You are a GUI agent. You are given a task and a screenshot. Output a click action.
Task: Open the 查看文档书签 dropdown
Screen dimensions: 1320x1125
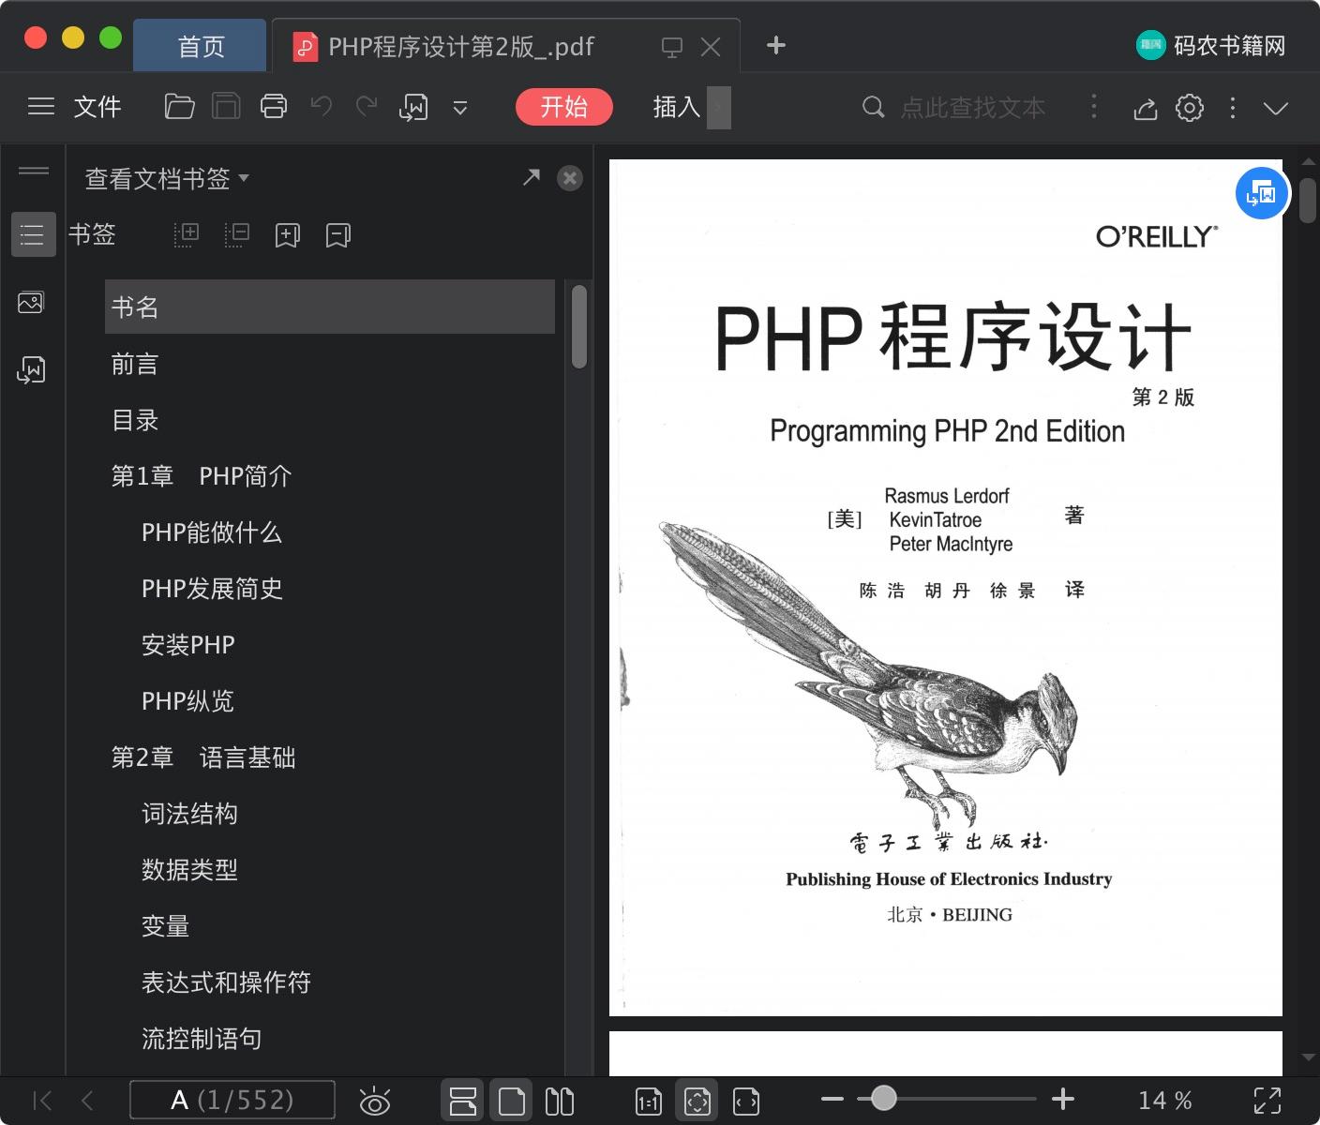(x=167, y=178)
